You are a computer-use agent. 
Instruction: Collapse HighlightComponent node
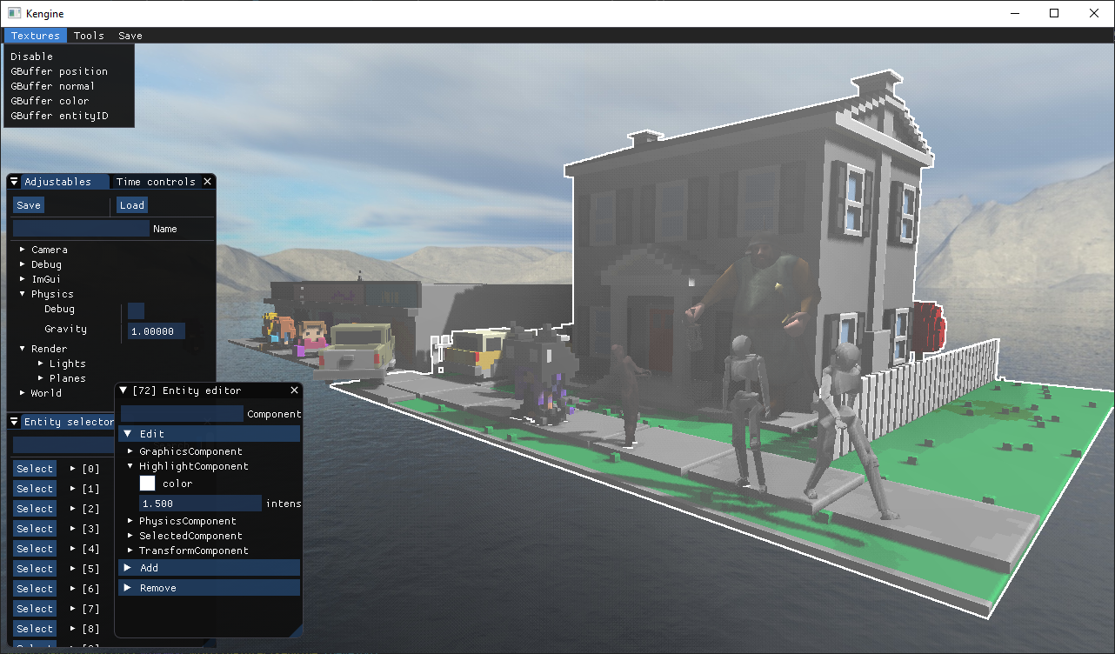click(130, 466)
